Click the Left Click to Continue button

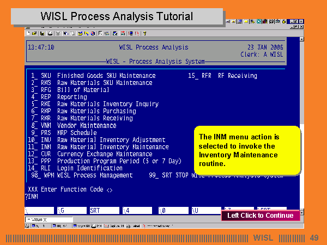pyautogui.click(x=260, y=215)
